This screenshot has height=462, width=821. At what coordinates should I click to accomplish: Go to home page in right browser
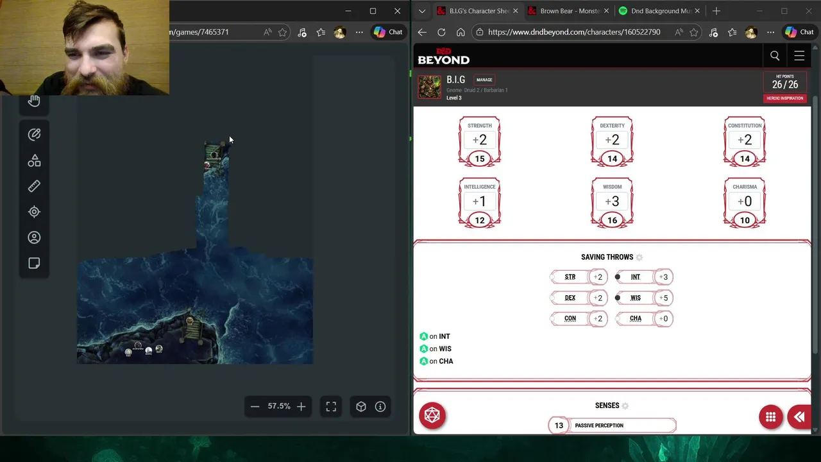click(461, 32)
